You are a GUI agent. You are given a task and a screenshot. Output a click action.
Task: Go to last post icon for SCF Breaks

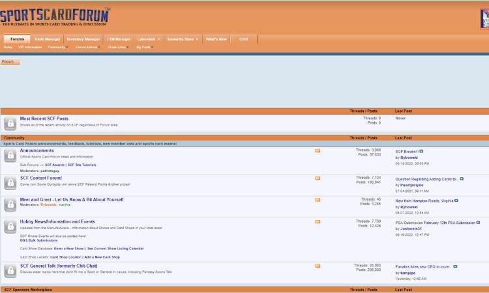tap(421, 151)
